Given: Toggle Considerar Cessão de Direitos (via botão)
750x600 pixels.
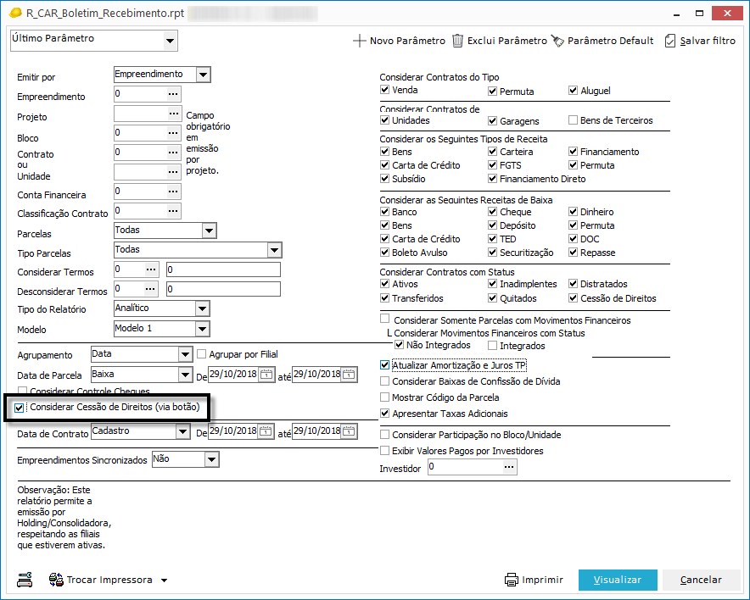Looking at the screenshot, I should pyautogui.click(x=20, y=408).
